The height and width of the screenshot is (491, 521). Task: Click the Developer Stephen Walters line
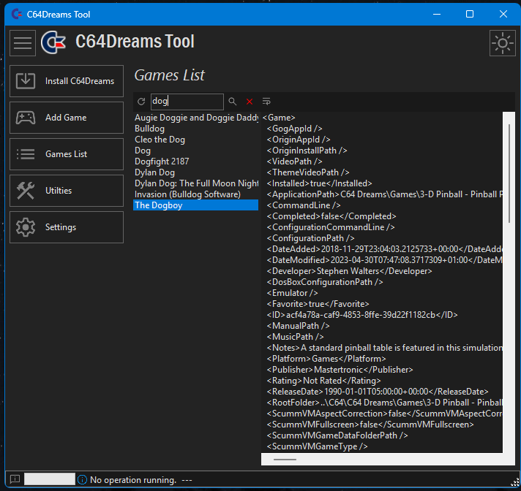point(349,271)
